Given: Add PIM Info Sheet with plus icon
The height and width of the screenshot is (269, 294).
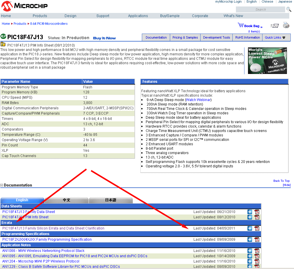Looking at the screenshot, I should [x=249, y=217].
